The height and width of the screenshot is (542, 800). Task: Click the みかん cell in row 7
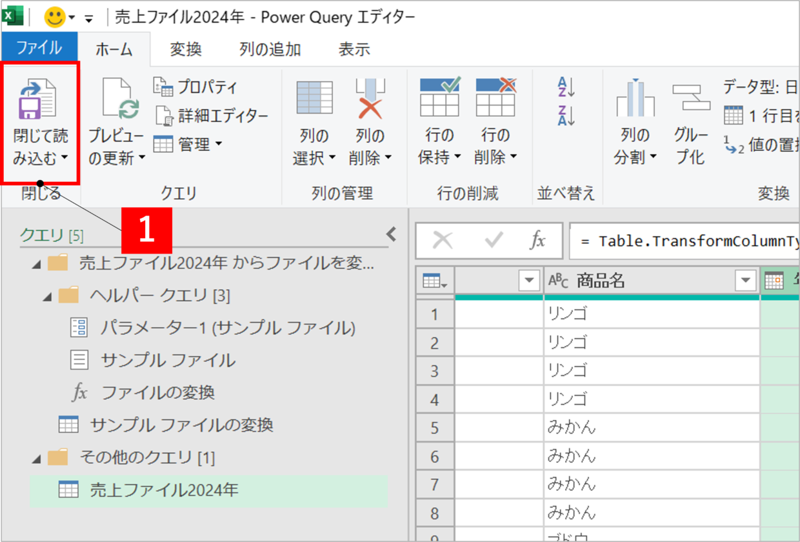click(x=652, y=485)
